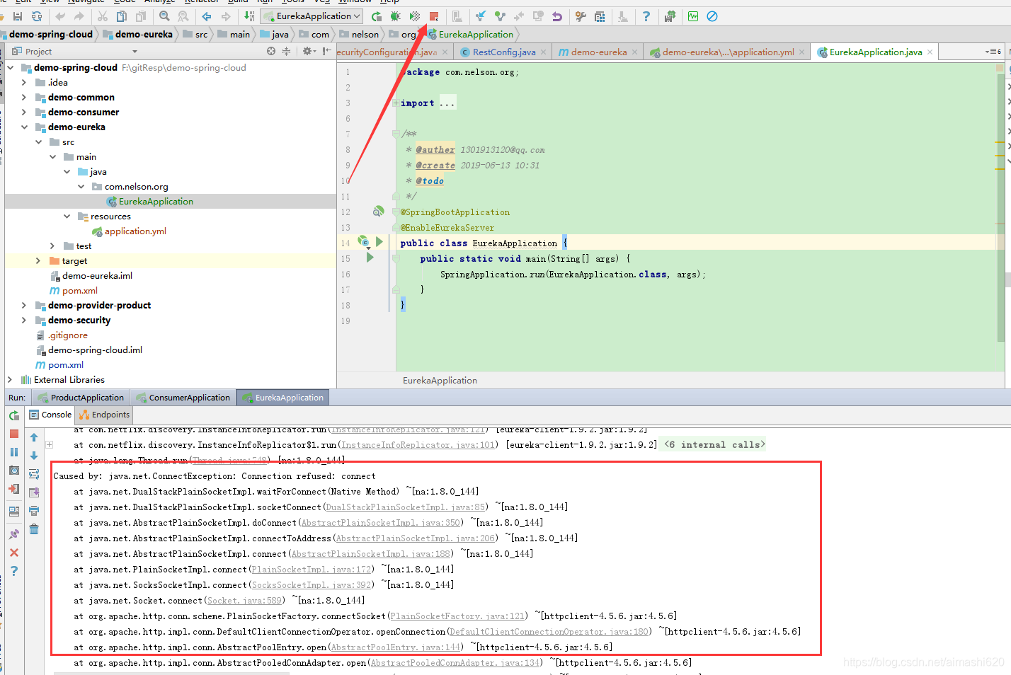Hide the Project panel with the hide icon
The image size is (1011, 675).
click(326, 51)
